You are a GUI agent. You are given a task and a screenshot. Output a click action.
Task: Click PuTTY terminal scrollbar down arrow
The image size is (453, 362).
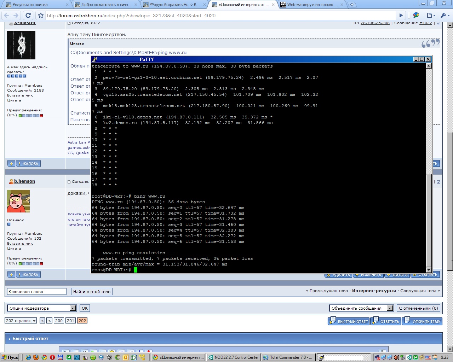[429, 270]
